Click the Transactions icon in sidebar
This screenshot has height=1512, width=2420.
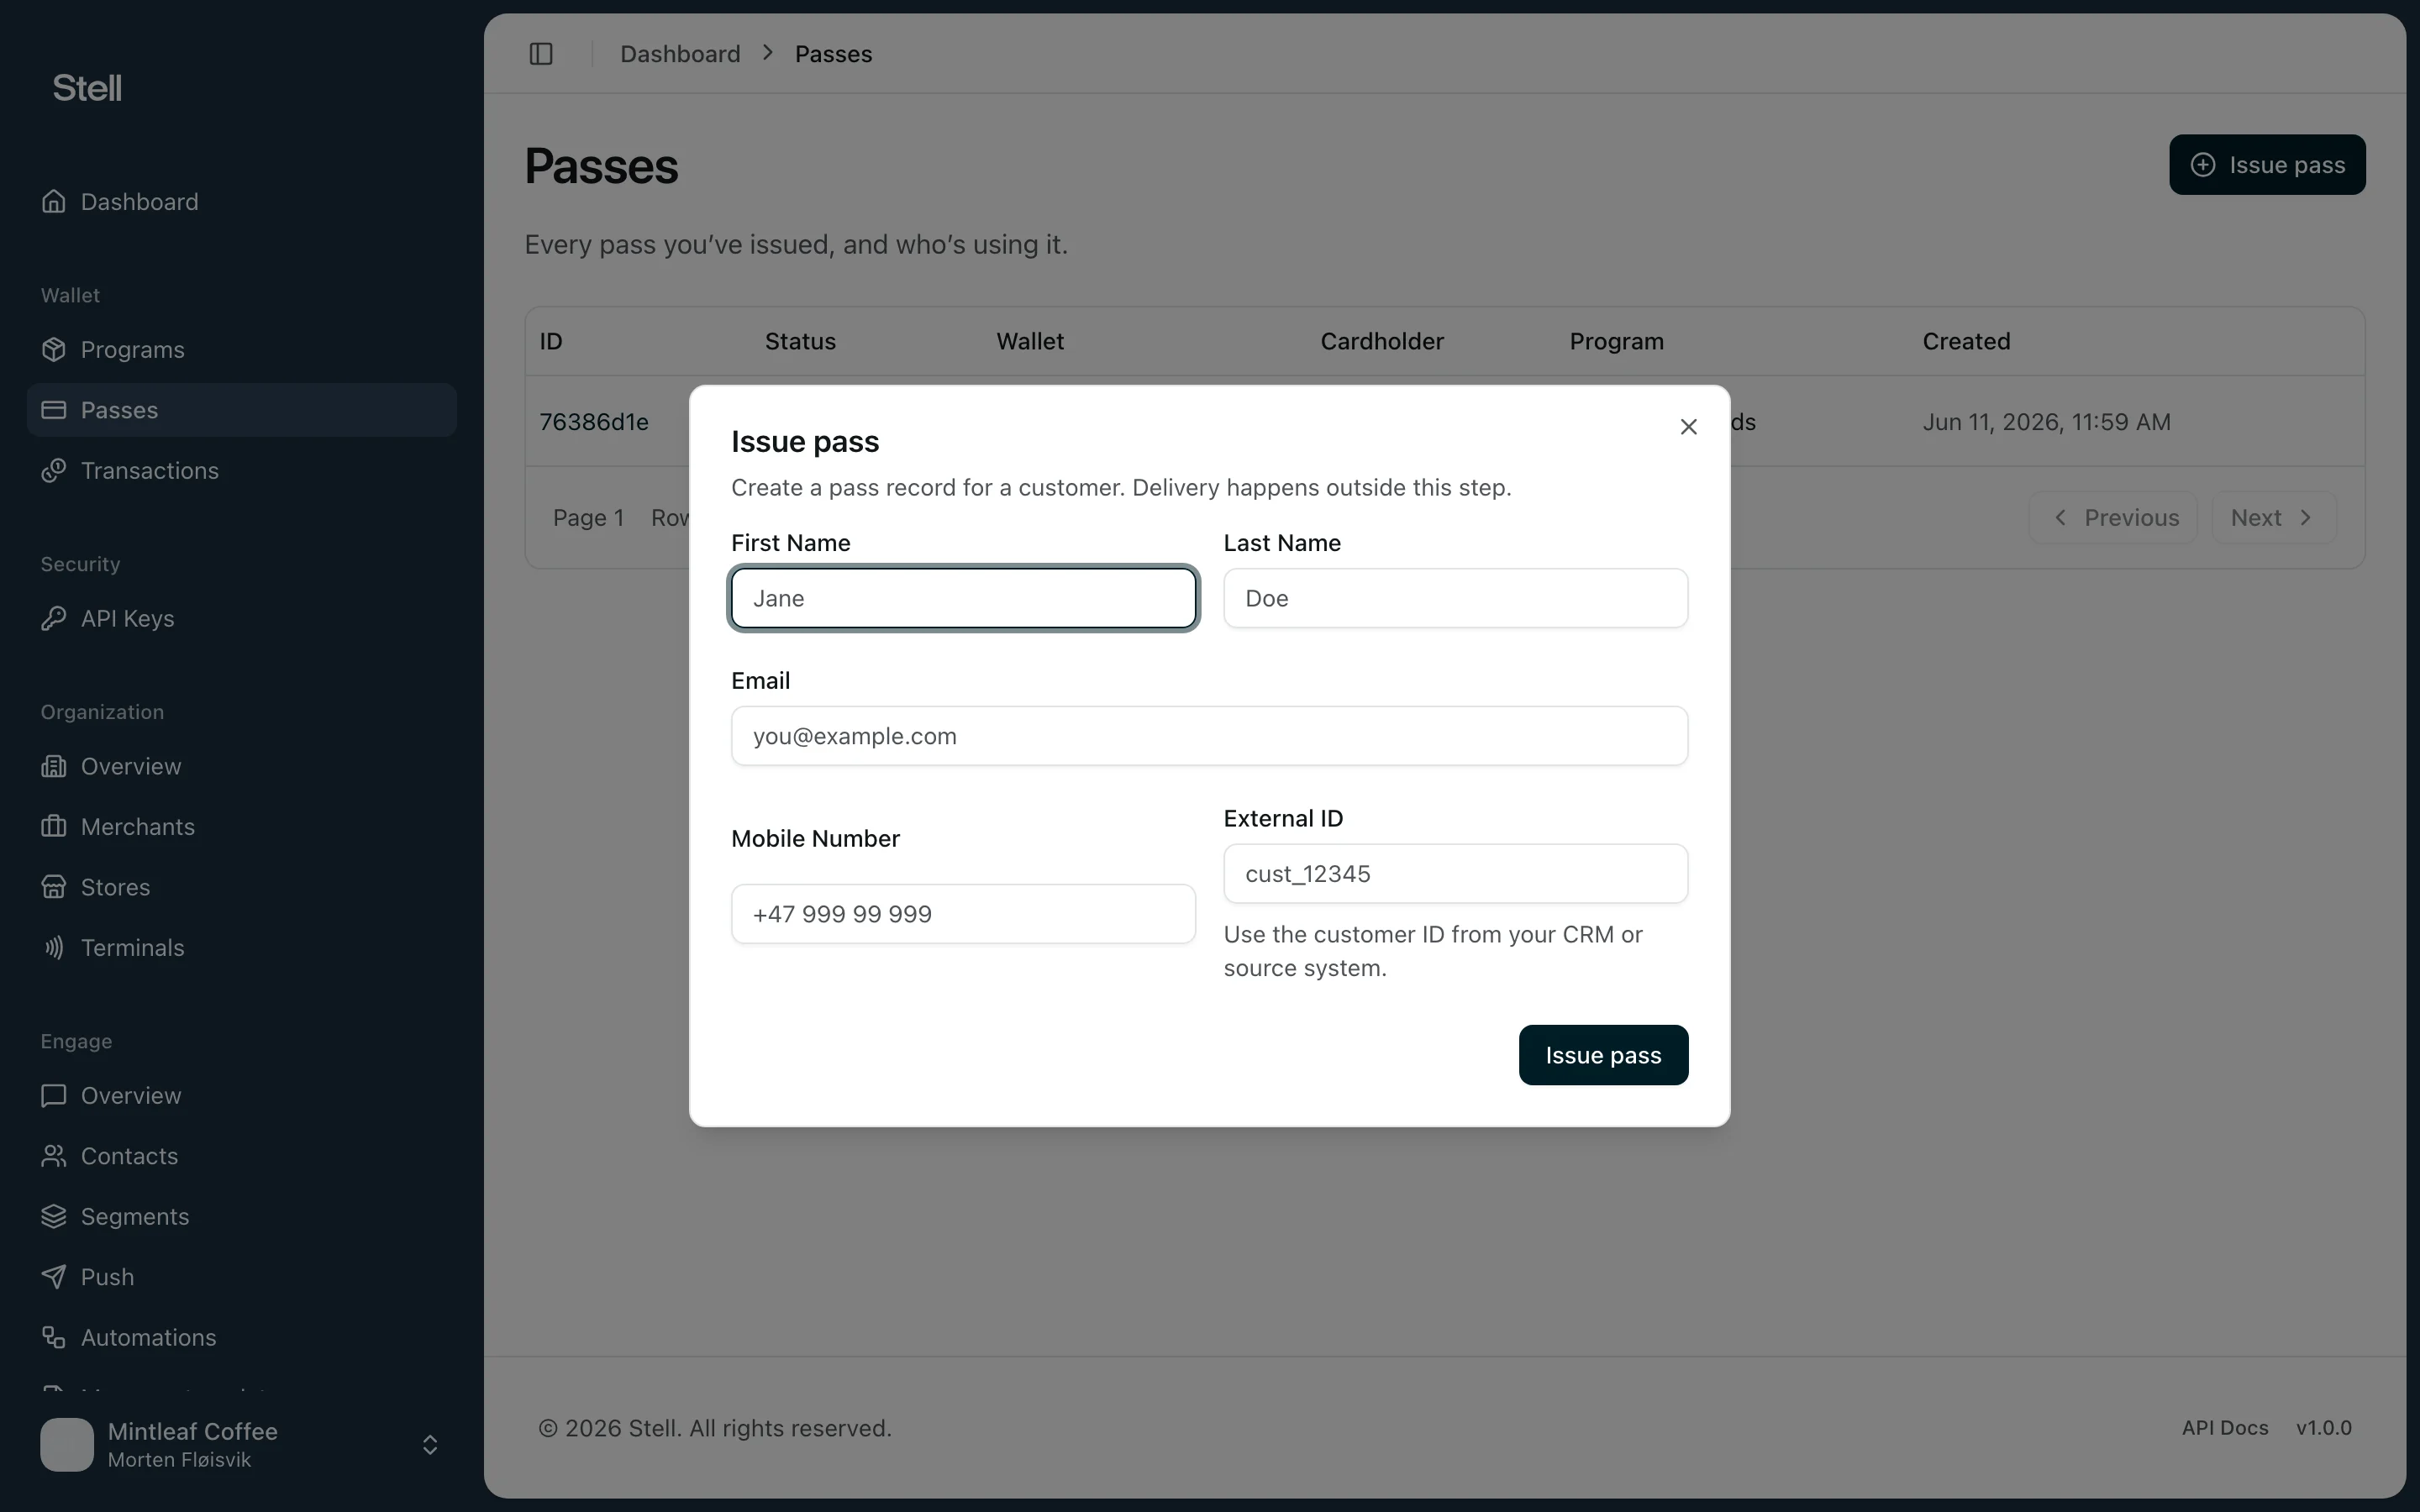[54, 471]
